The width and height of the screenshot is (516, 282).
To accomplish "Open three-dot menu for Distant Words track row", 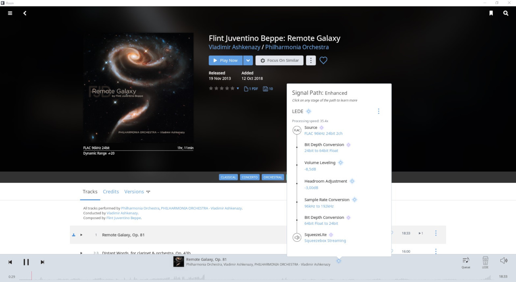I will 436,251.
